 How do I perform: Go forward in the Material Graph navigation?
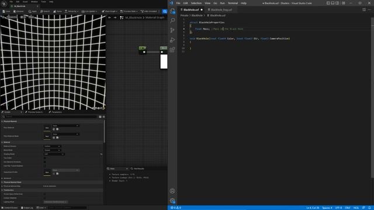[115, 17]
